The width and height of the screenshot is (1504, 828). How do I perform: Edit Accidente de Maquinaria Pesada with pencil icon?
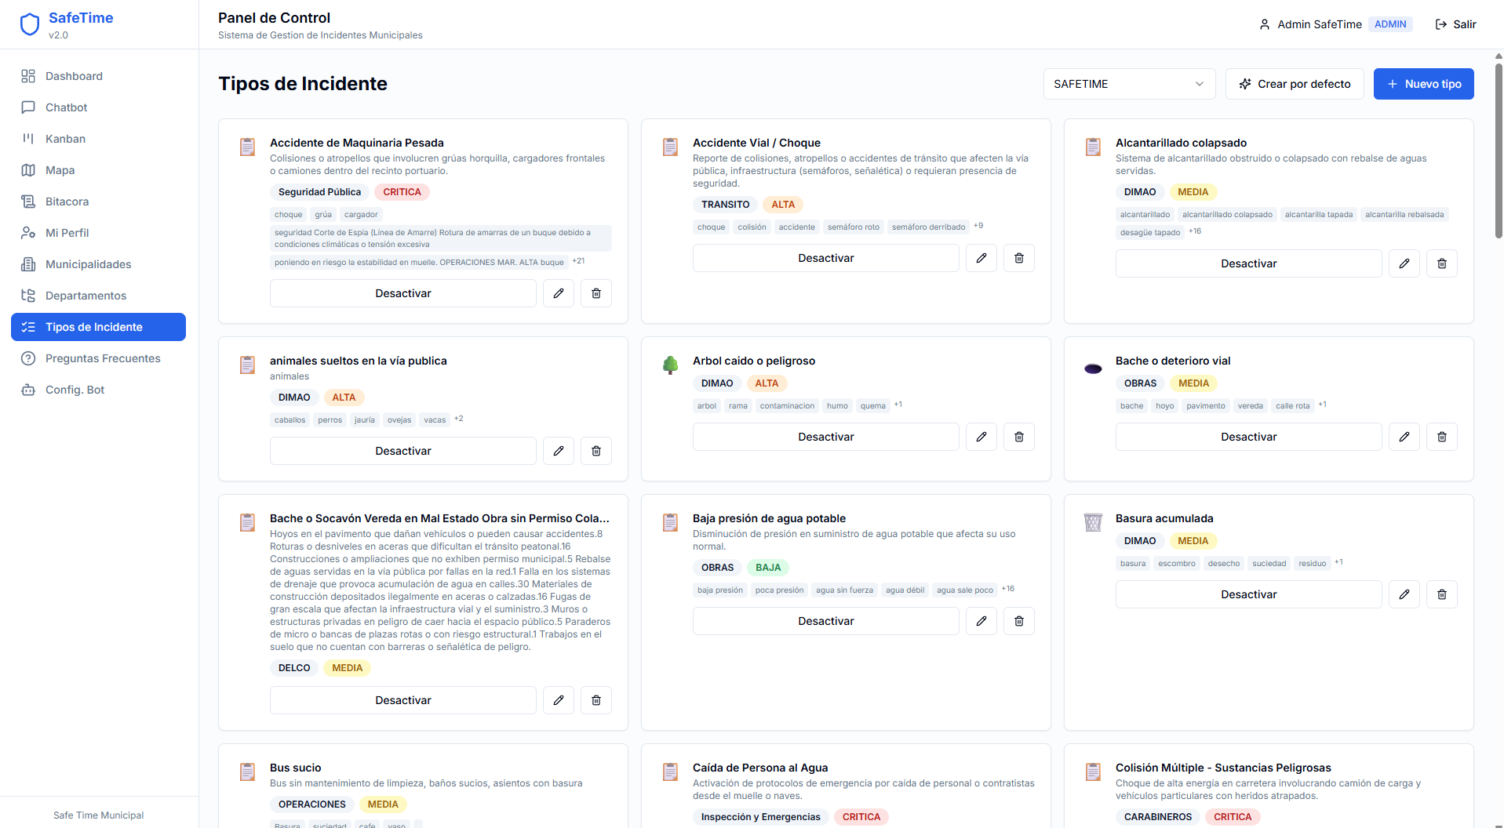click(x=559, y=293)
